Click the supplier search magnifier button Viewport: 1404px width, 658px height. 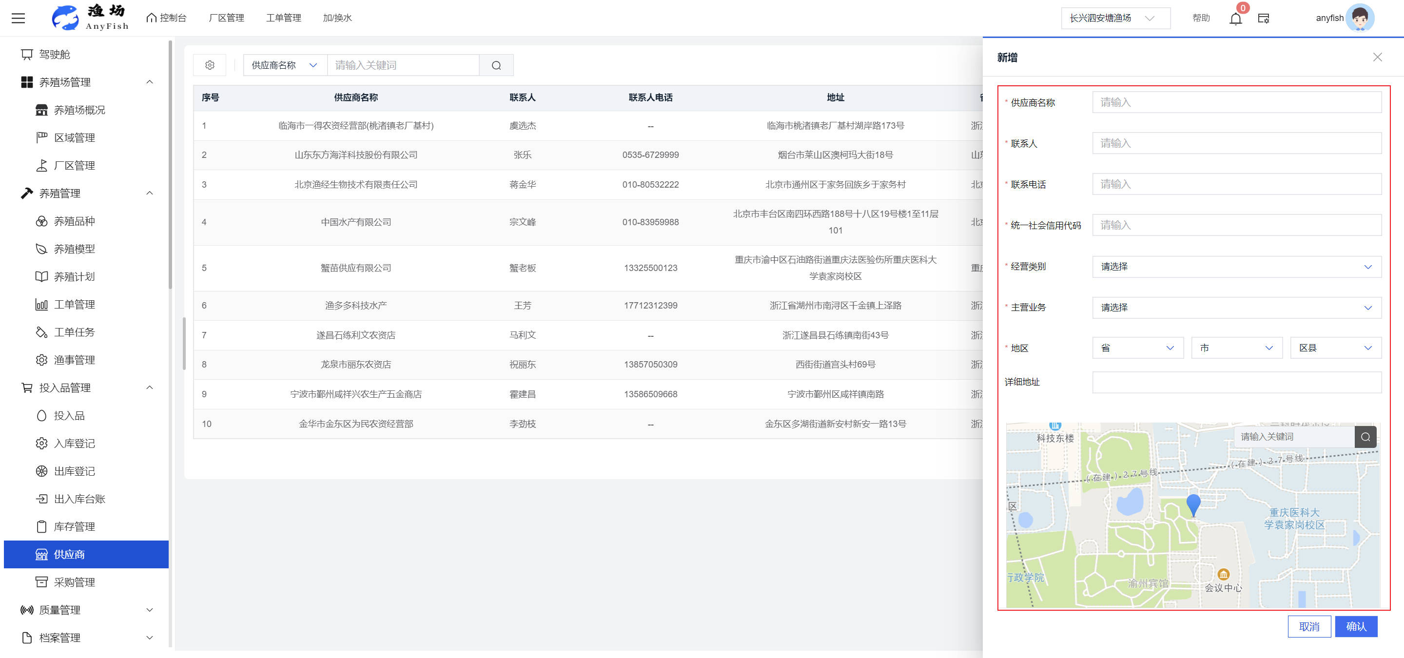[496, 65]
